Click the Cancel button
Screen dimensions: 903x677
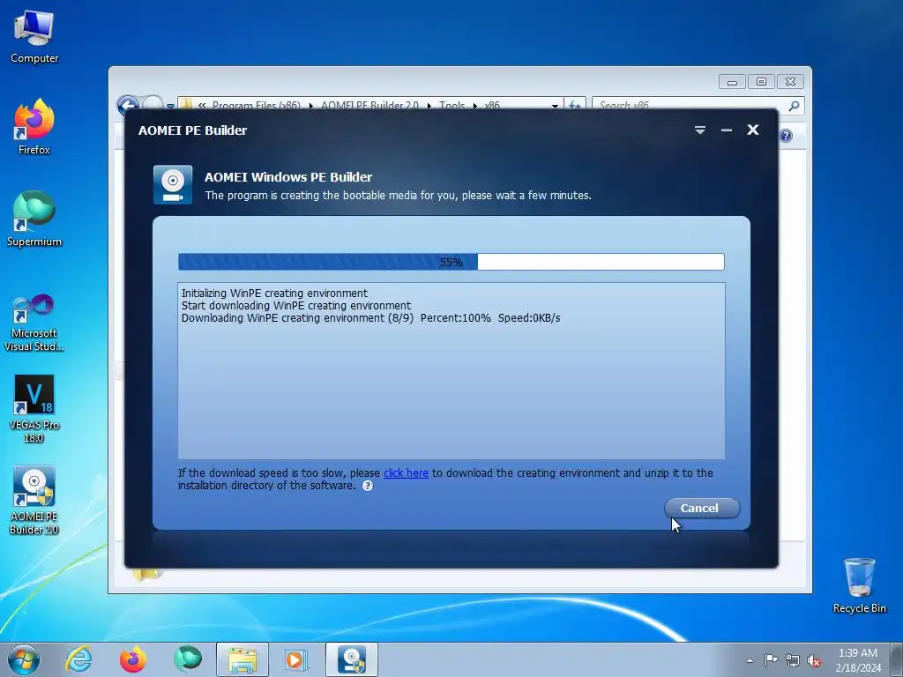[x=701, y=508]
